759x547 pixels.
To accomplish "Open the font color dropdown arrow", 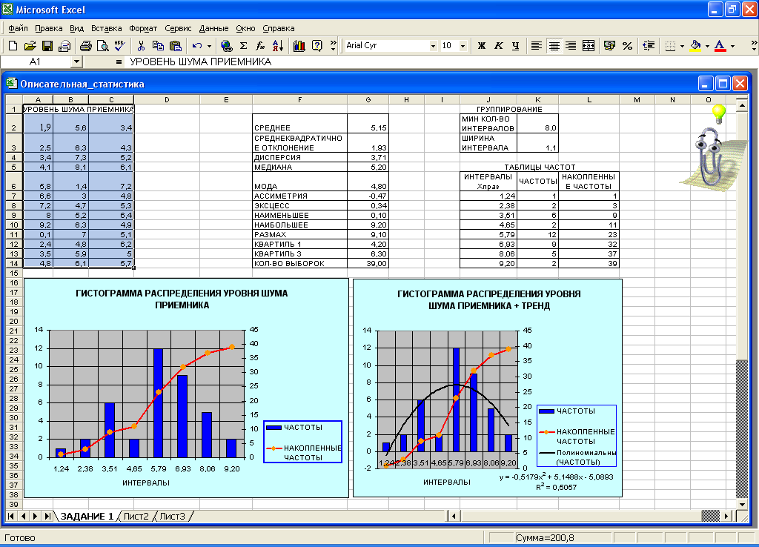I will pos(732,45).
